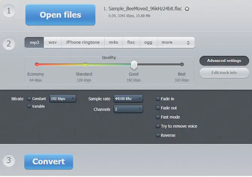
Task: Open the 44100 Khz sample rate dropdown
Action: (128, 98)
